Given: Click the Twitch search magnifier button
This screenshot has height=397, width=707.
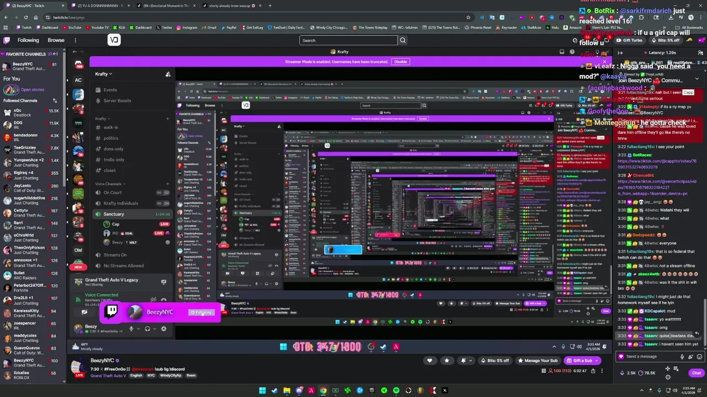Looking at the screenshot, I should [x=403, y=40].
